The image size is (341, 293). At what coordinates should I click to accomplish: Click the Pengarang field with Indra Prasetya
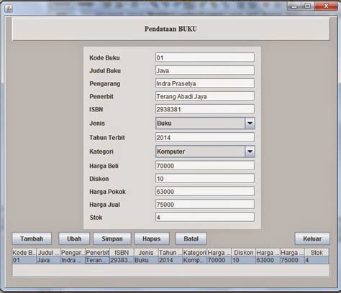(x=205, y=83)
